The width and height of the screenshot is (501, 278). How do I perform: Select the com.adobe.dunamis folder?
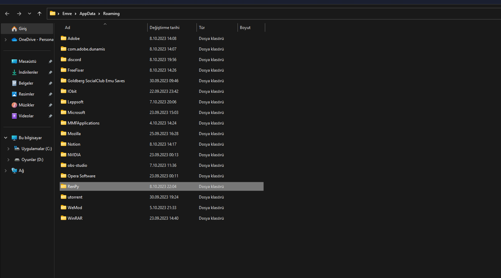[86, 49]
